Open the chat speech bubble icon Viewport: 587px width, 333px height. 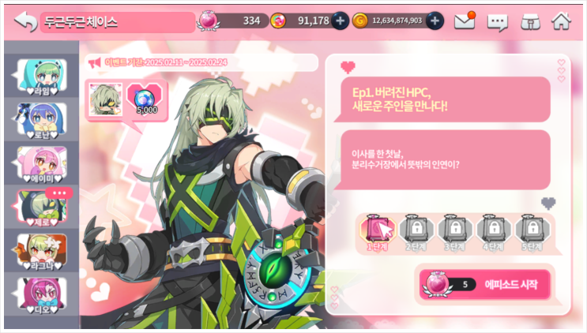(x=497, y=22)
